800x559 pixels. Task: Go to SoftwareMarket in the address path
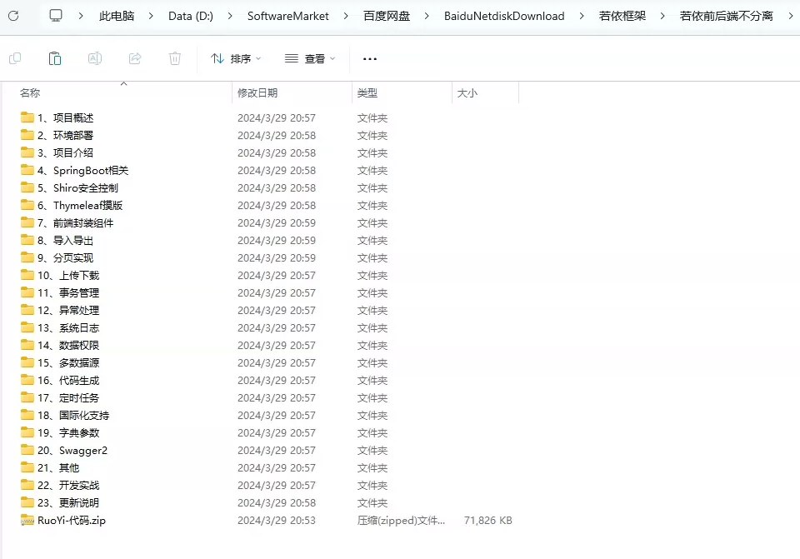pos(287,15)
